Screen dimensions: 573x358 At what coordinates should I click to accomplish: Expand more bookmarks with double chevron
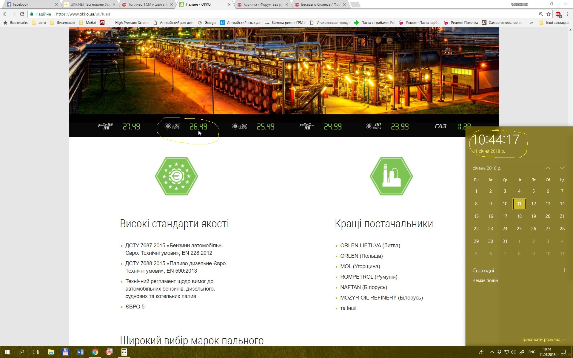[531, 23]
